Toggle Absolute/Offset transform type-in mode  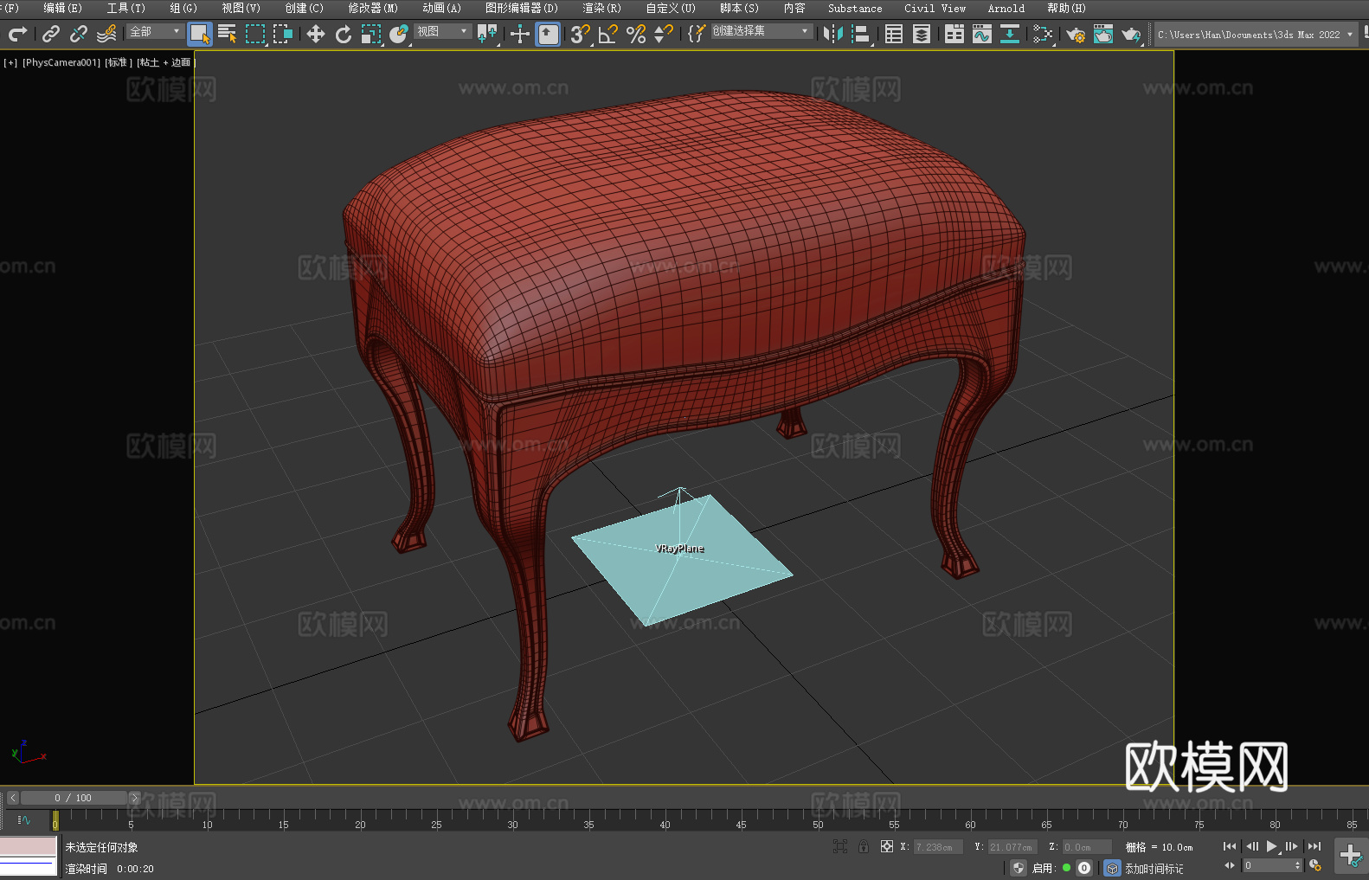[887, 846]
